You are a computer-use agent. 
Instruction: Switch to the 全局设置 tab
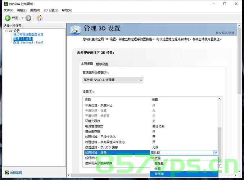pyautogui.click(x=87, y=63)
